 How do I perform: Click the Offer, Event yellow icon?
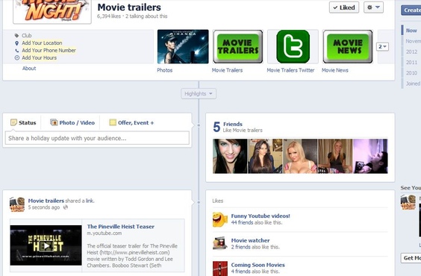113,122
